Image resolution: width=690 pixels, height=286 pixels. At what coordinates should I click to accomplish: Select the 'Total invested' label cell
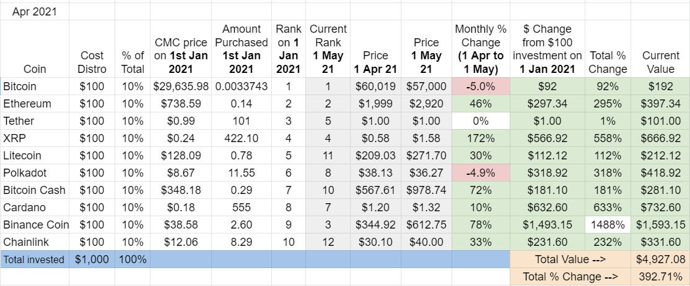[x=35, y=259]
